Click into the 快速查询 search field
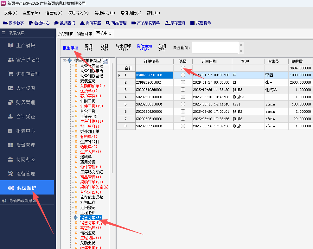 coord(214,48)
